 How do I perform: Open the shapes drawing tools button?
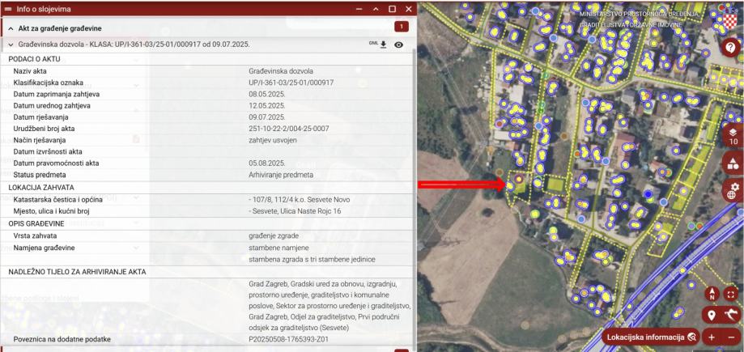point(733,164)
